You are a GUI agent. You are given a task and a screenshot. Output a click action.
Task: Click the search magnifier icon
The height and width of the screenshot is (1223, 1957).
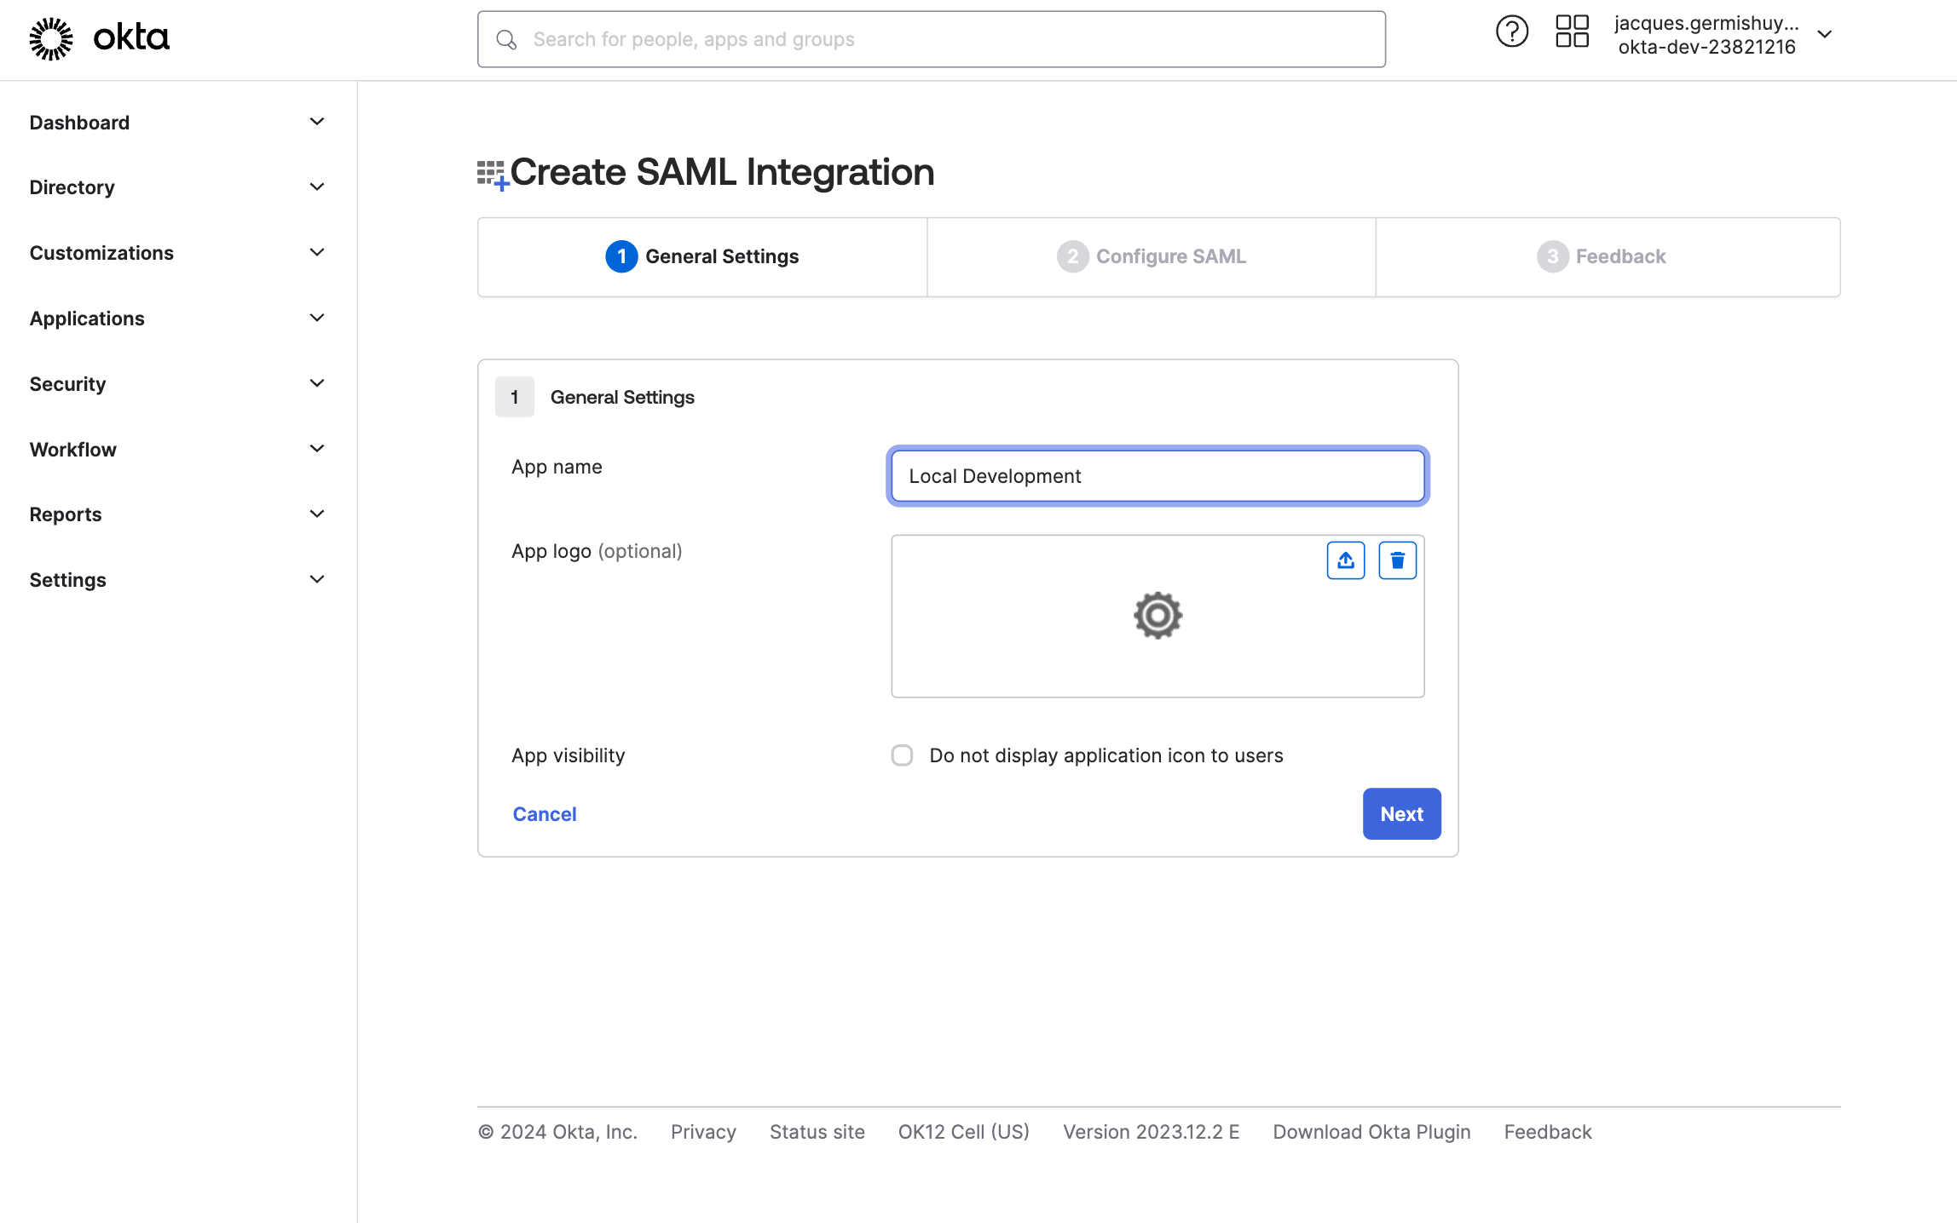(x=506, y=40)
